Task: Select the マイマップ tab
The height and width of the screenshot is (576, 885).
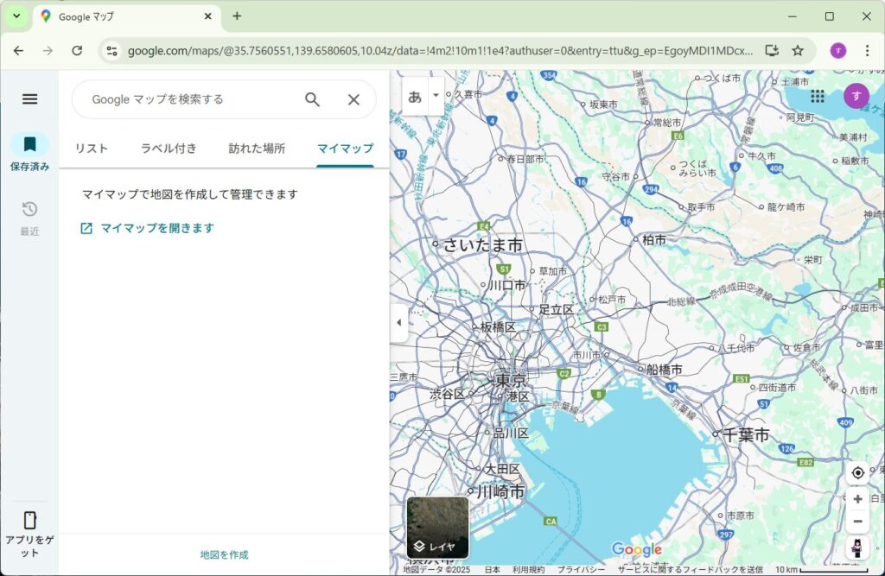Action: click(346, 149)
